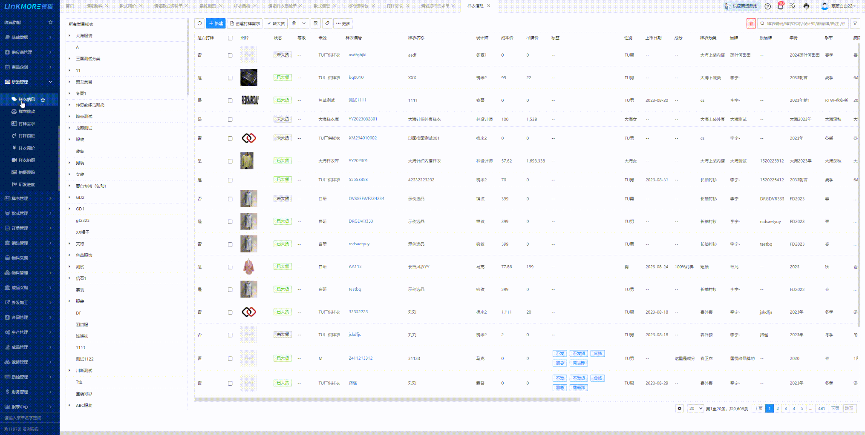This screenshot has height=435, width=865.
Task: Open the notification bell with badge 10
Action: pyautogui.click(x=780, y=6)
